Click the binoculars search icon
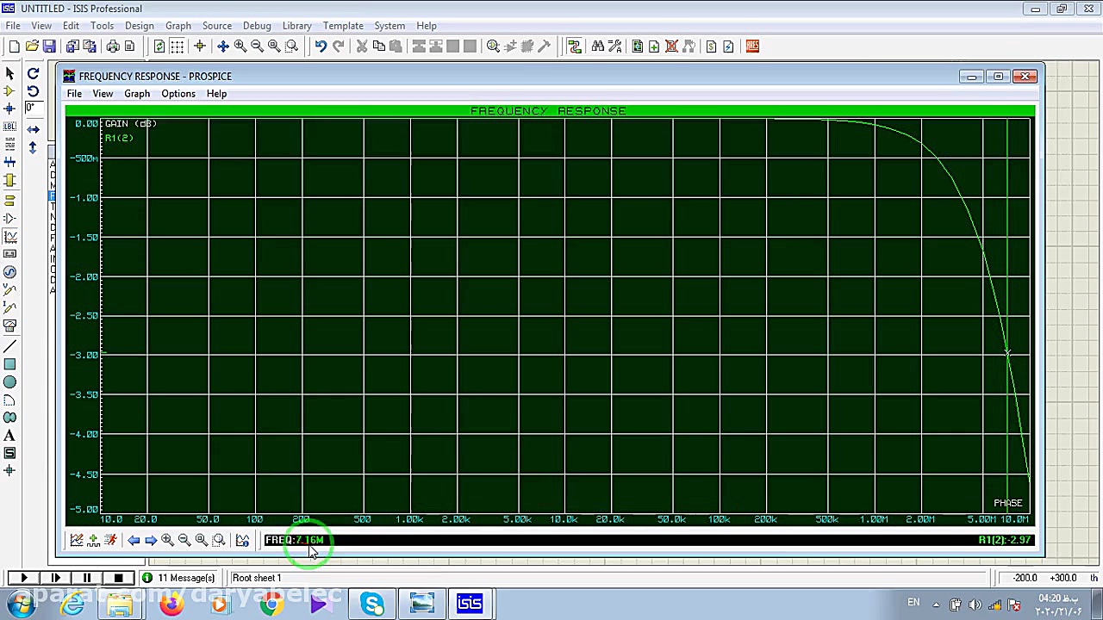Image resolution: width=1103 pixels, height=620 pixels. click(597, 46)
